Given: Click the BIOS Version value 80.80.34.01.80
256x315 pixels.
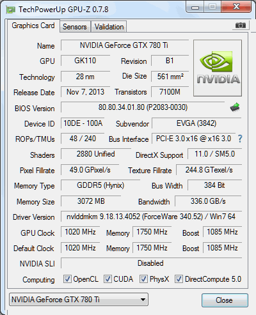Looking at the screenshot, I should [143, 107].
